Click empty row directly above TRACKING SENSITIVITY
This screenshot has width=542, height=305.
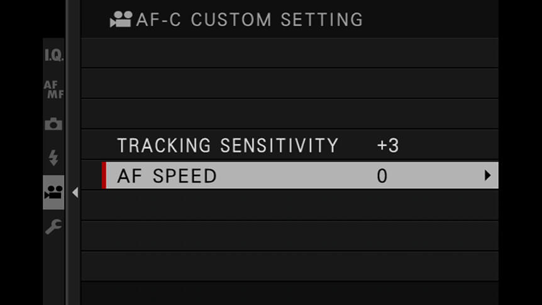click(290, 114)
